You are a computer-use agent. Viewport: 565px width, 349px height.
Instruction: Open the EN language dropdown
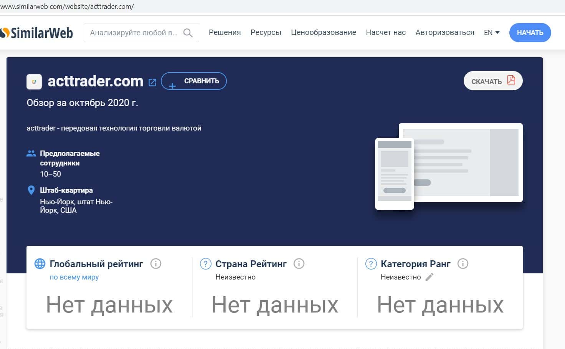(x=492, y=33)
